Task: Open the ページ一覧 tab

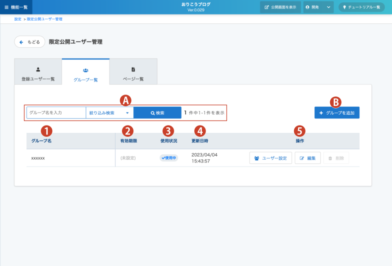Action: point(133,74)
